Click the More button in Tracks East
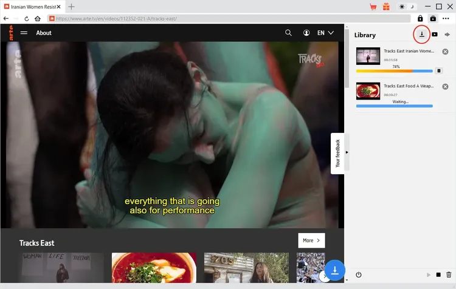 pos(311,240)
